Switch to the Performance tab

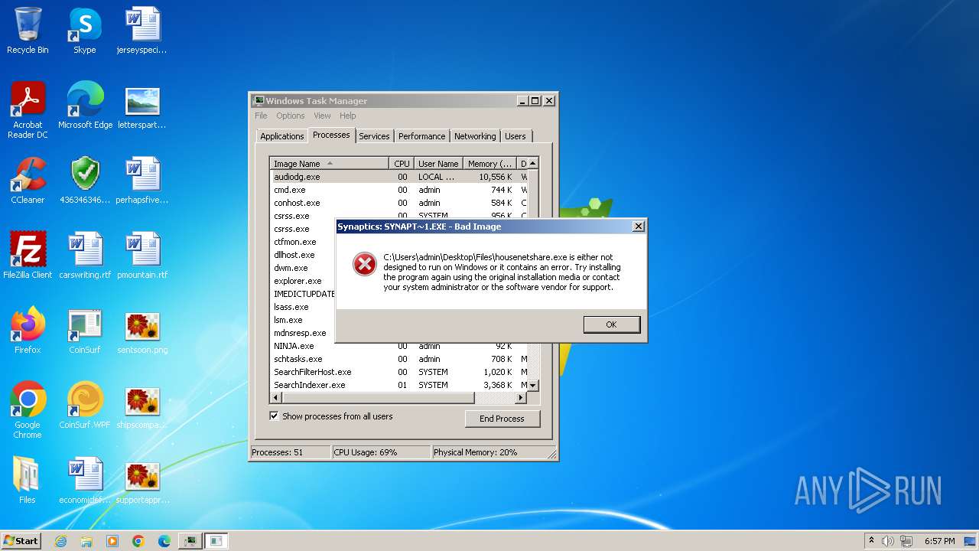(421, 136)
